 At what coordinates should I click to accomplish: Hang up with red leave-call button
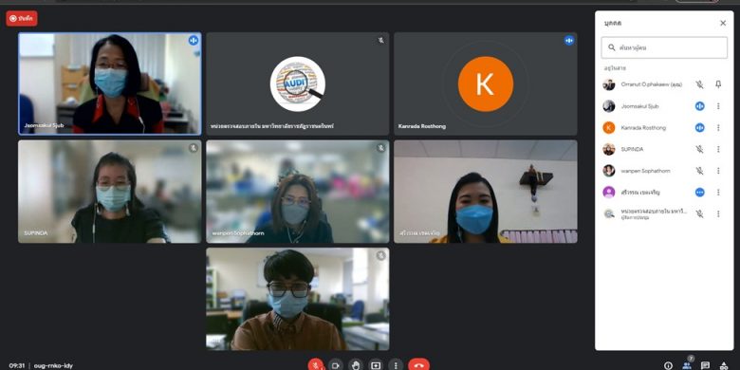point(418,365)
